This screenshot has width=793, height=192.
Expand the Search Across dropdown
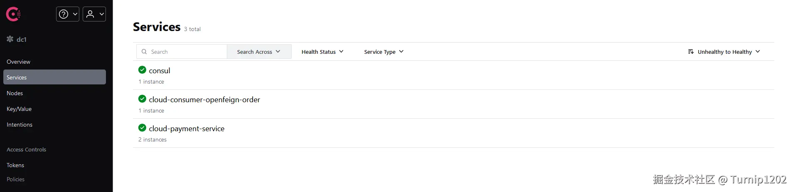(x=259, y=52)
